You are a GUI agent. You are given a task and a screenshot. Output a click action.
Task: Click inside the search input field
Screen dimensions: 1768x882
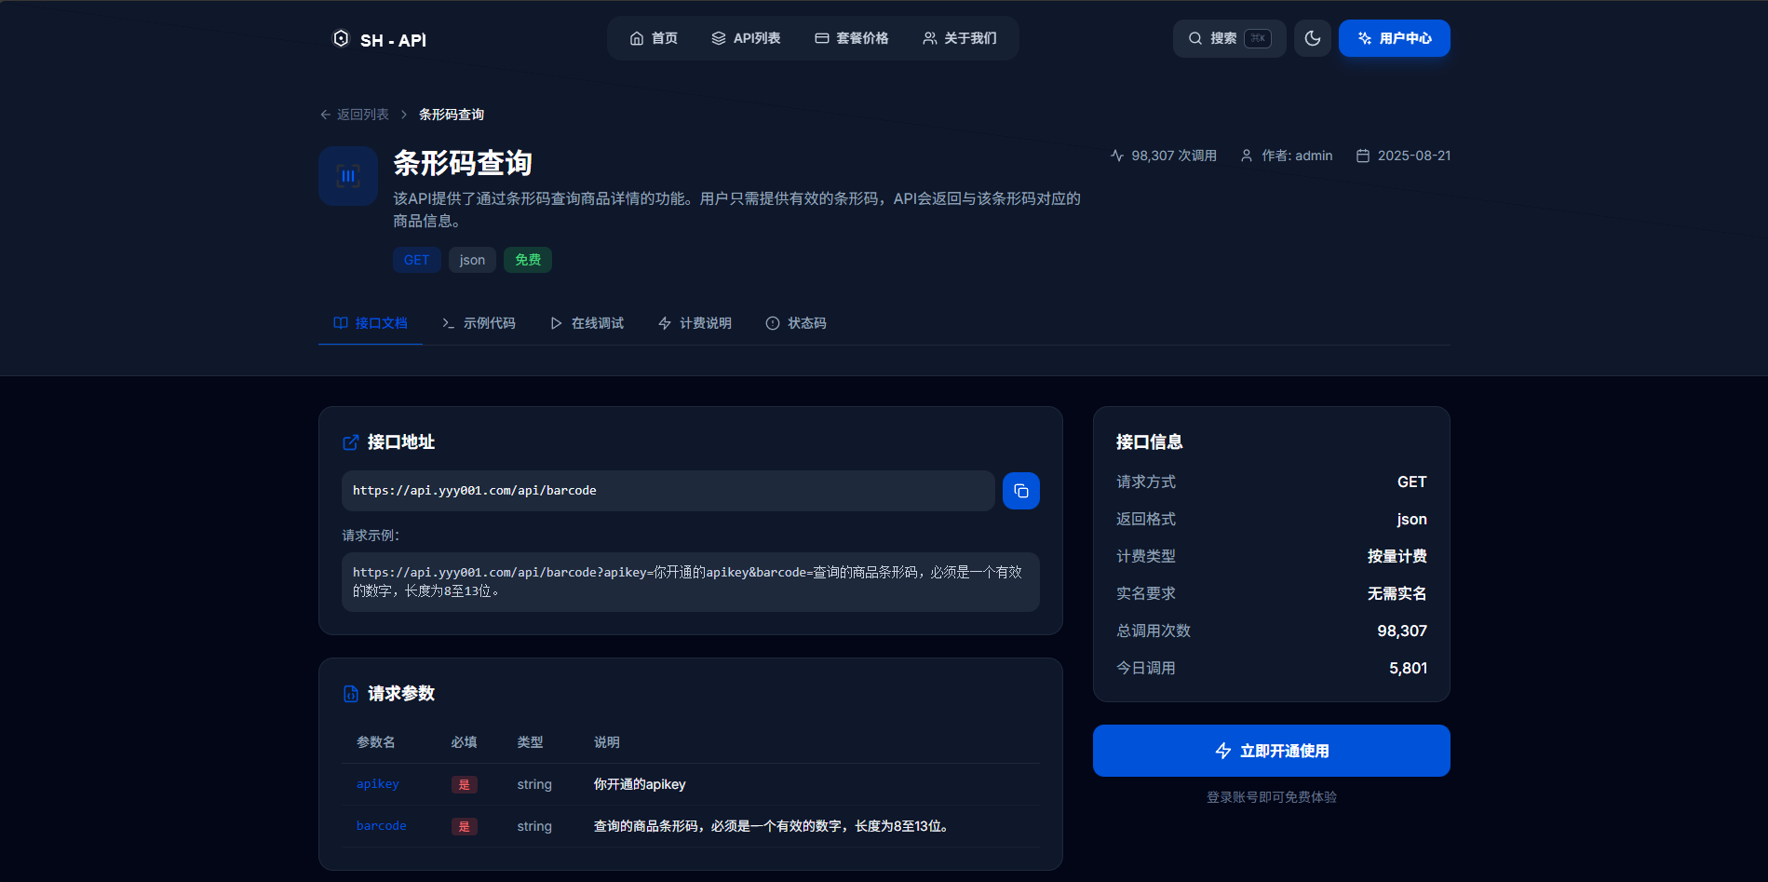pos(1226,38)
